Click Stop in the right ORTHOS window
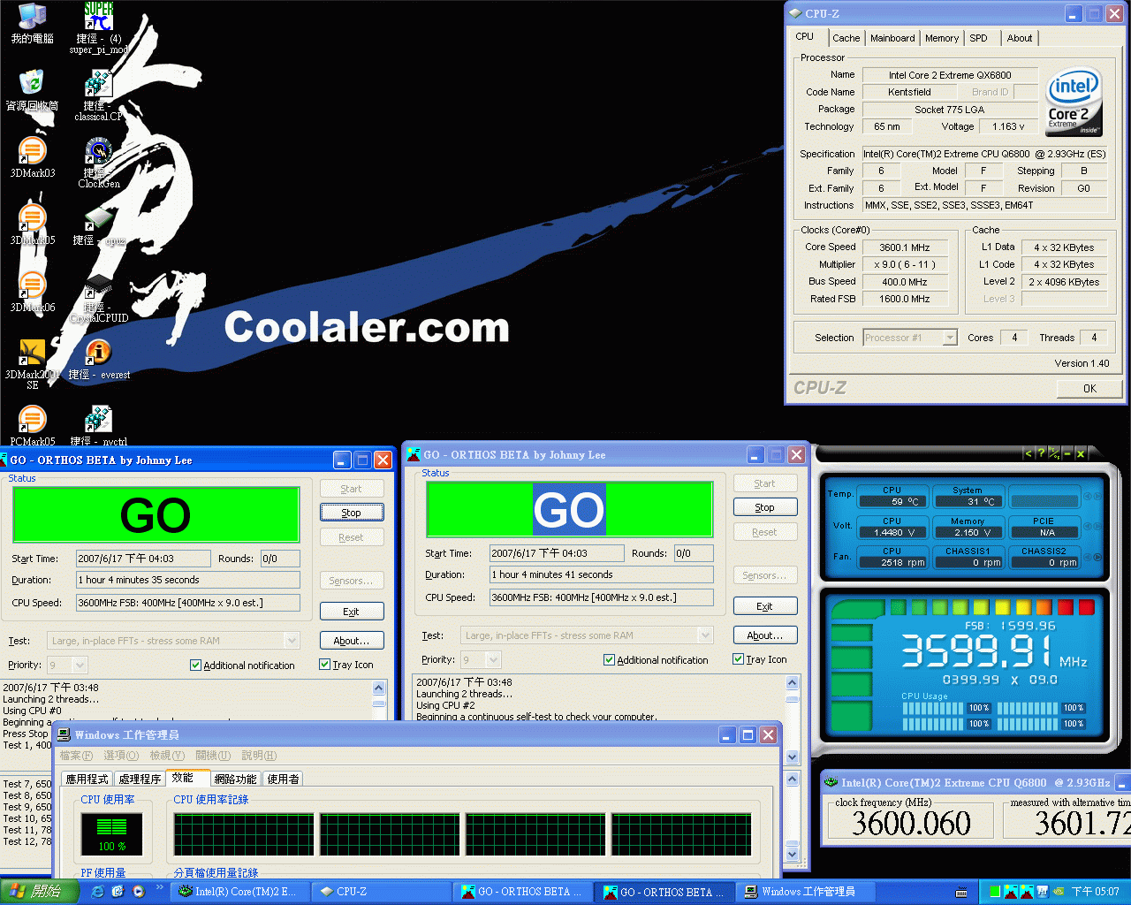1131x905 pixels. [764, 507]
